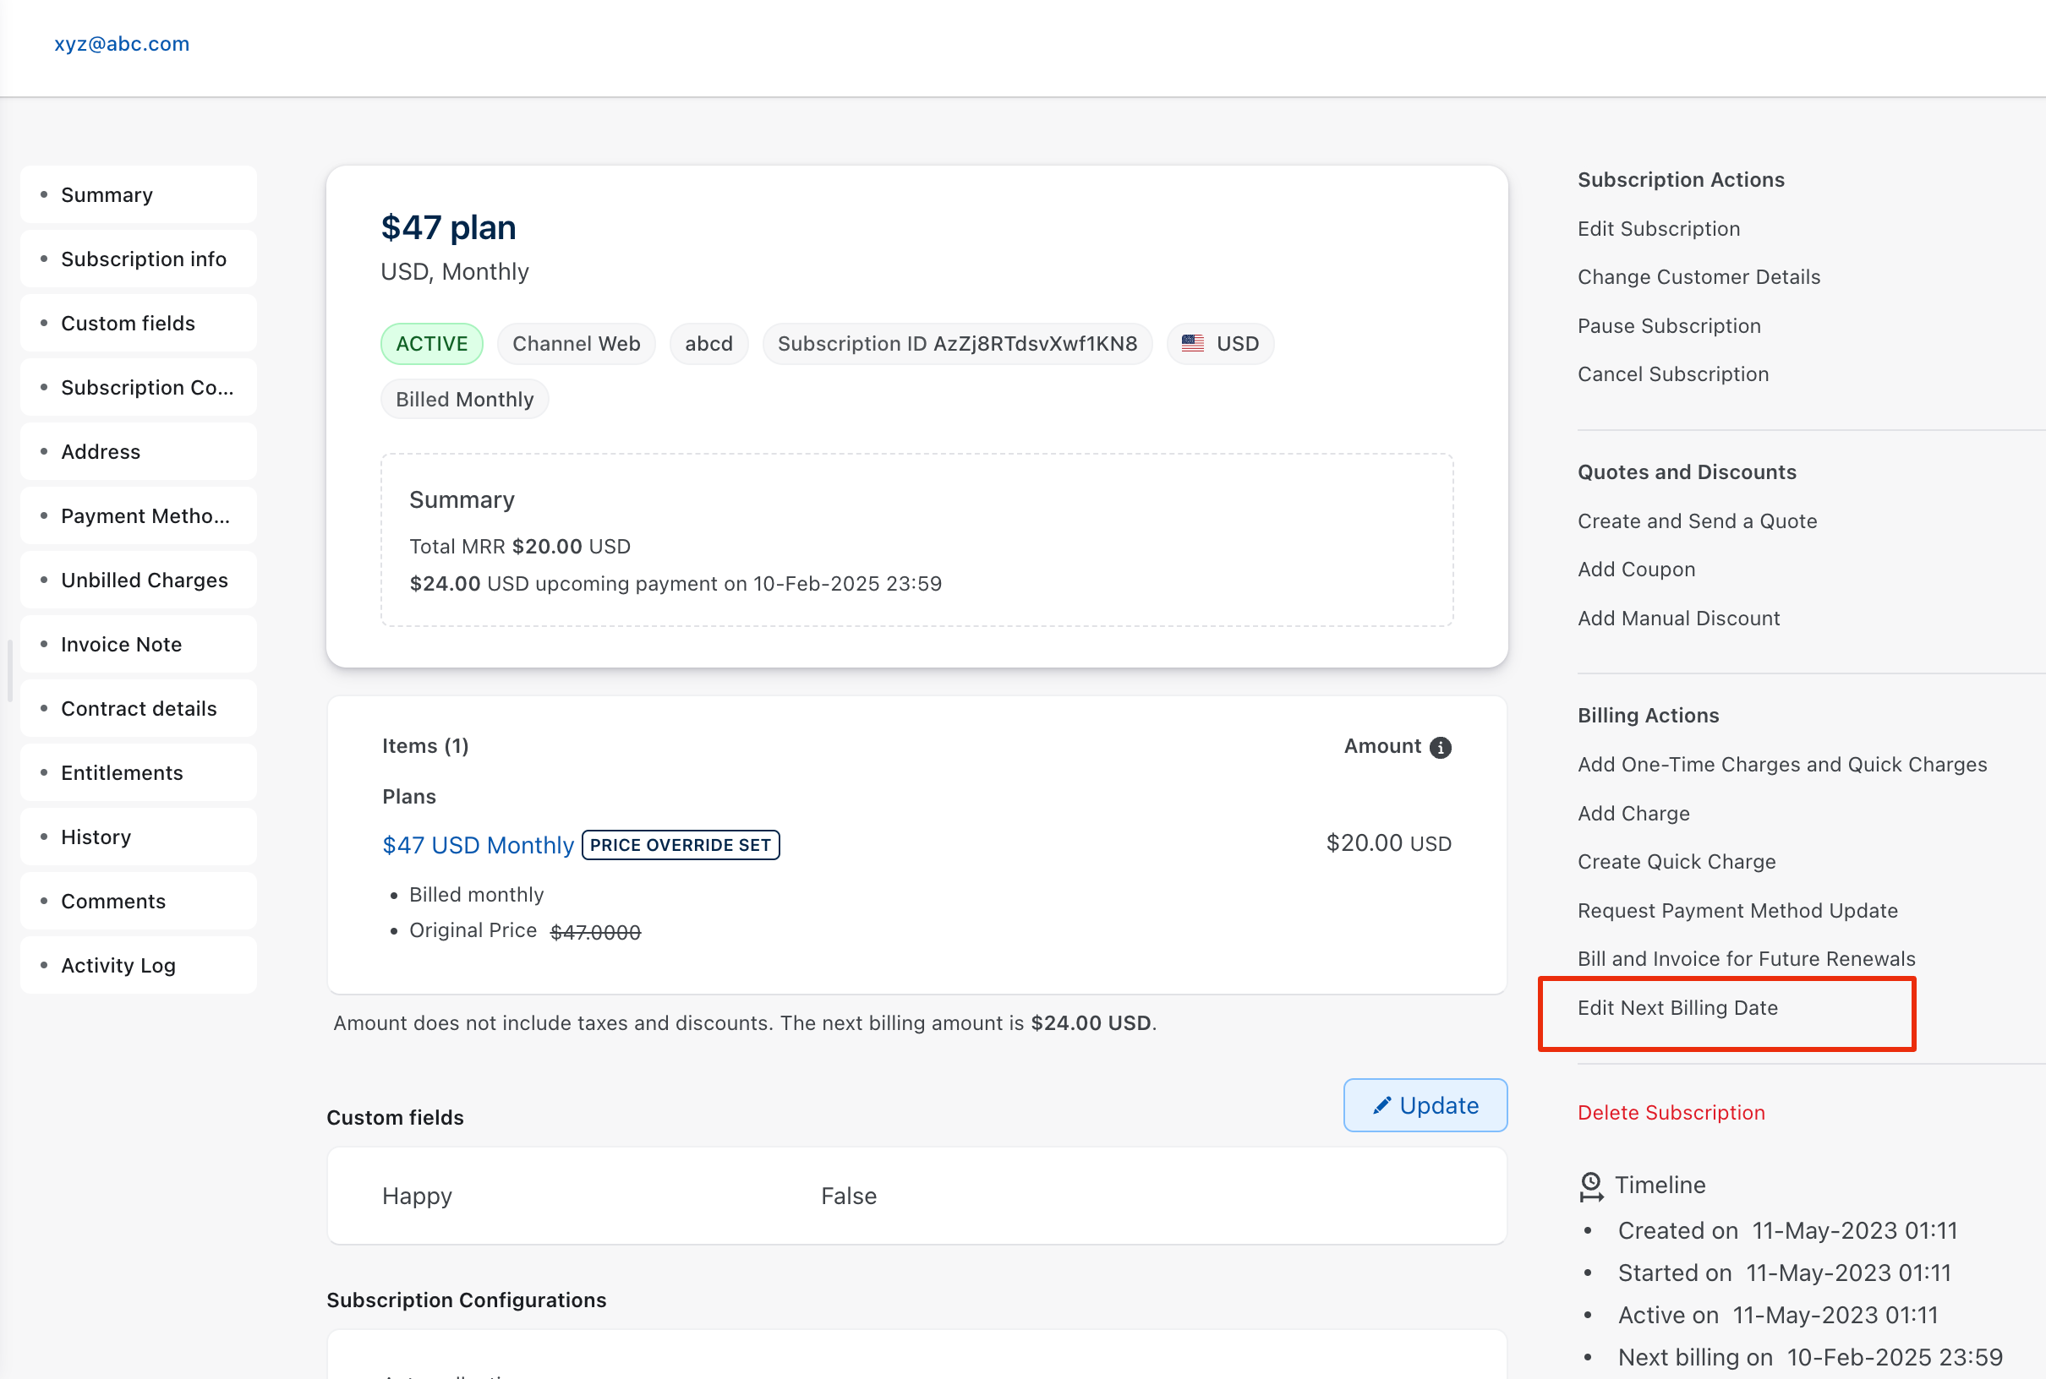2046x1379 pixels.
Task: Click the Amount info icon
Action: tap(1440, 747)
